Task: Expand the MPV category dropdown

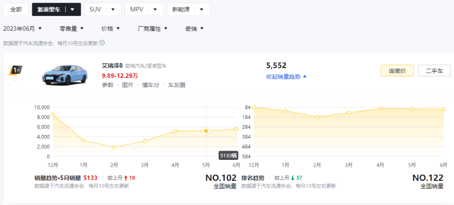Action: [144, 9]
